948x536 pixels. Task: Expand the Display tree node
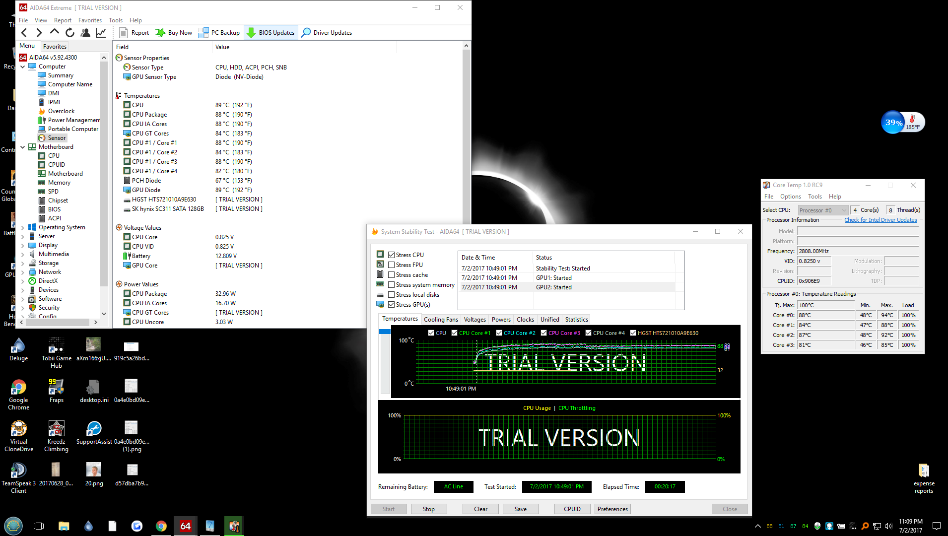tap(22, 245)
